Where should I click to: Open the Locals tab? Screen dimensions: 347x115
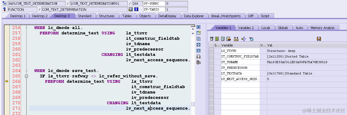click(x=266, y=28)
